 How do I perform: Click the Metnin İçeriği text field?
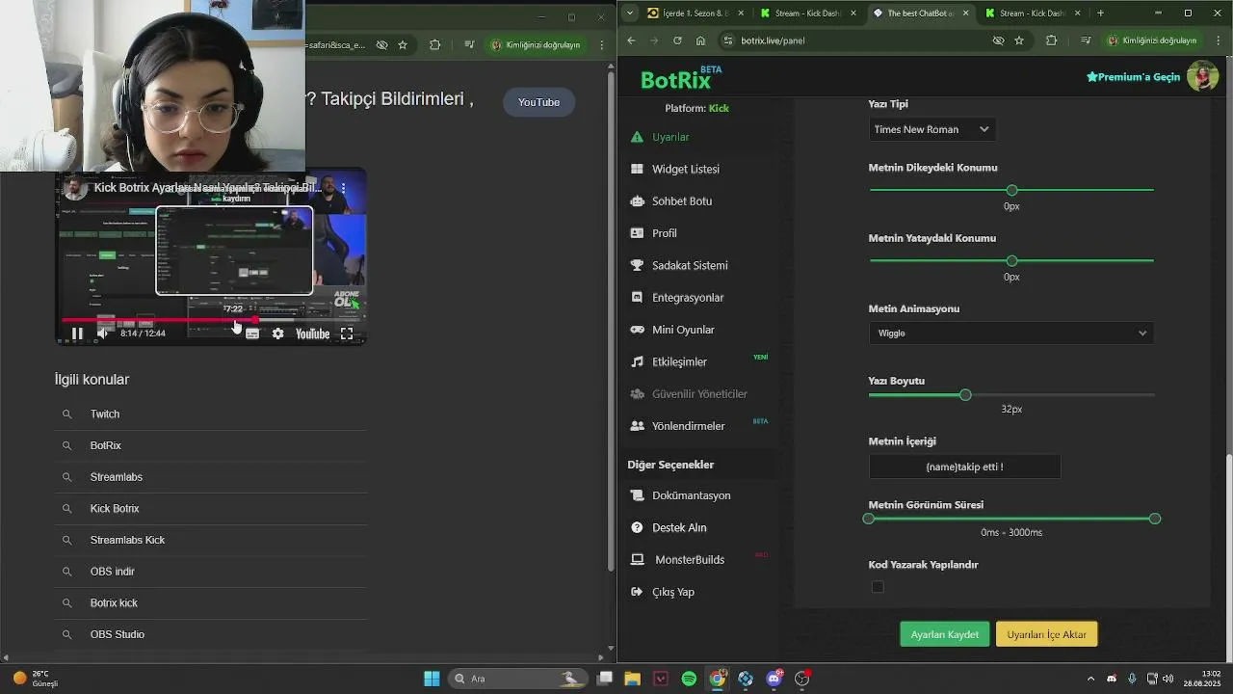click(964, 467)
